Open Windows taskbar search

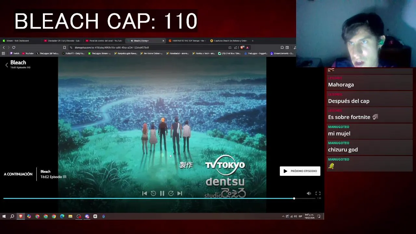(12, 216)
